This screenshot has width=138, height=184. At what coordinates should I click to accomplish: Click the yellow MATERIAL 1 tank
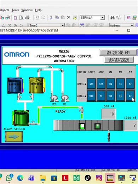click(x=36, y=85)
